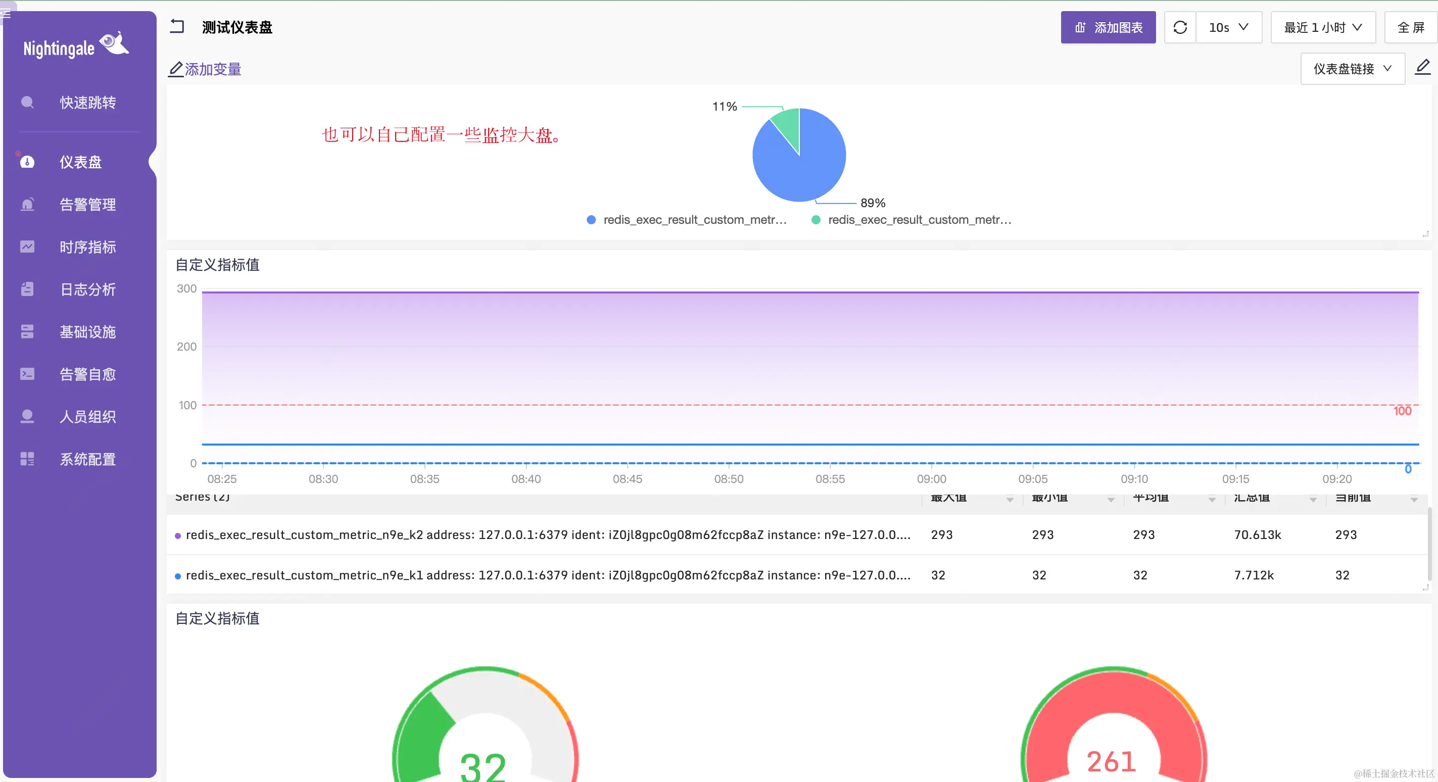Click the back arrow beside 测试仪表盘
Screen dimensions: 1438x782
pyautogui.click(x=177, y=26)
